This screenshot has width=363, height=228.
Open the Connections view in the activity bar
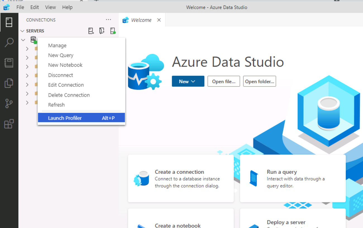(x=9, y=22)
